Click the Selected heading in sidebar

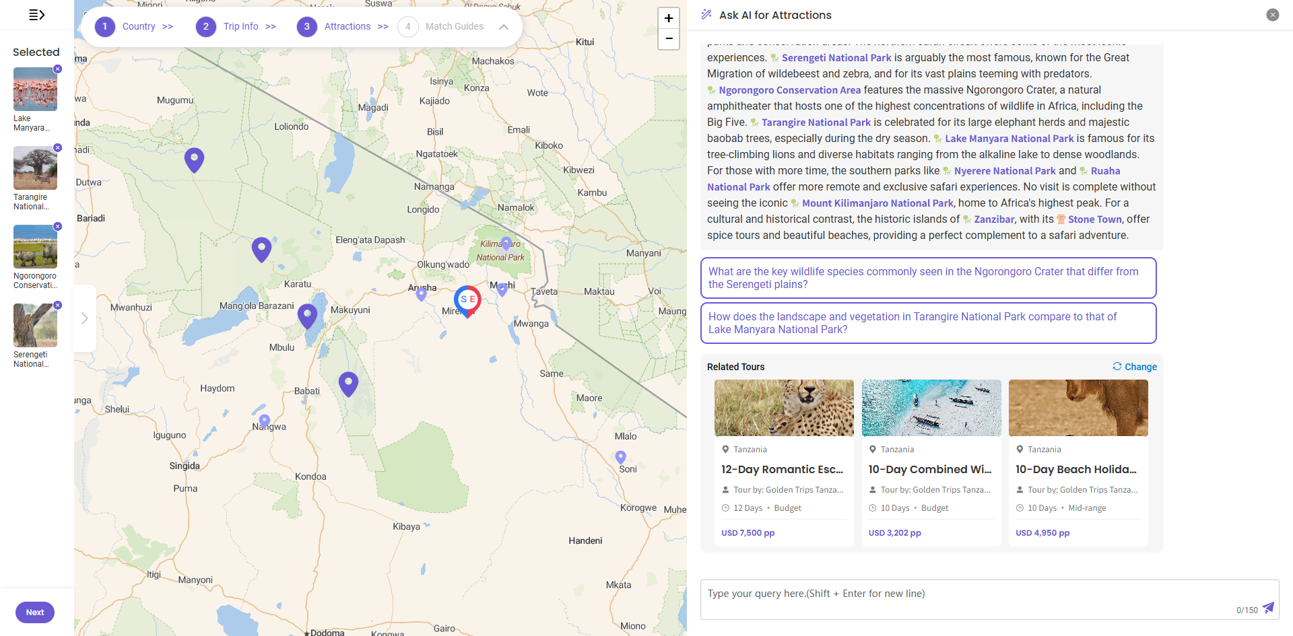(36, 52)
